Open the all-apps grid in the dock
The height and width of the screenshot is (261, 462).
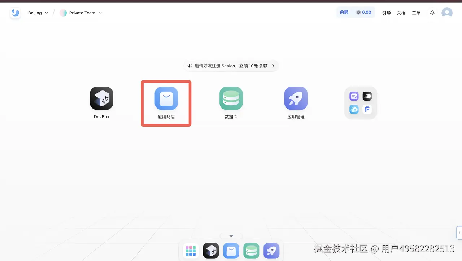191,251
